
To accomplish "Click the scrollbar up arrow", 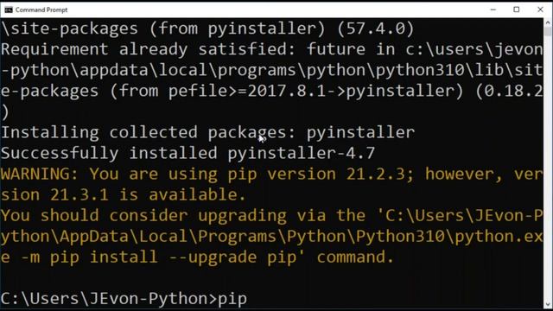I will 548,22.
